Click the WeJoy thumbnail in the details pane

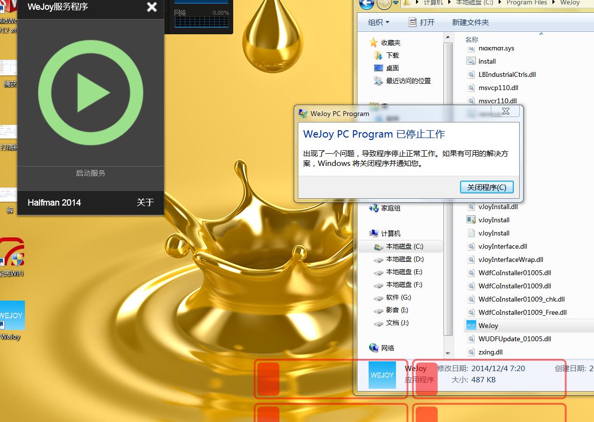click(382, 375)
